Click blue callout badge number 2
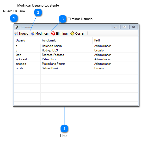The width and height of the screenshot is (142, 142). [x=38, y=12]
